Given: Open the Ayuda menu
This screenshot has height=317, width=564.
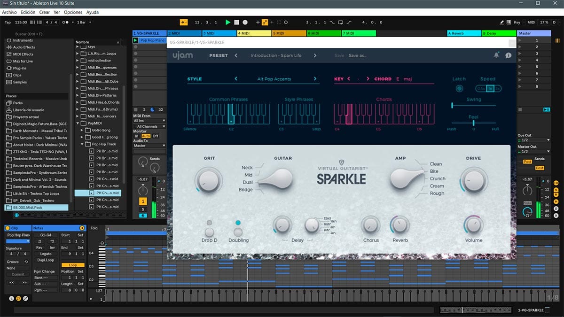Looking at the screenshot, I should point(93,12).
